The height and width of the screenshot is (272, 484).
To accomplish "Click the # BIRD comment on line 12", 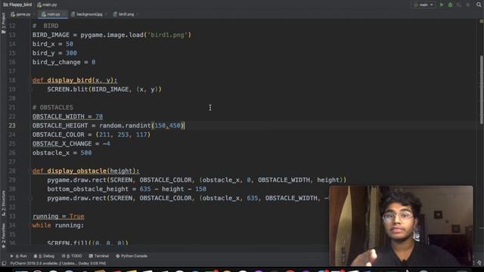I will coord(45,26).
